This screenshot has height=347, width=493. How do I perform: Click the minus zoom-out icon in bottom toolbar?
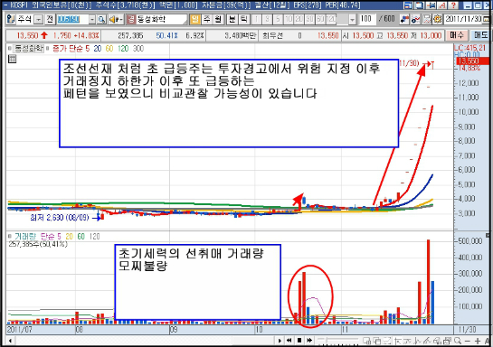click(468, 341)
